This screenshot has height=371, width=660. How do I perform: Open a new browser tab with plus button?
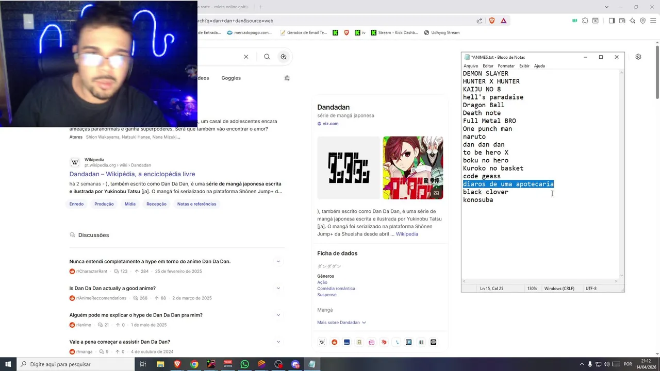point(260,7)
